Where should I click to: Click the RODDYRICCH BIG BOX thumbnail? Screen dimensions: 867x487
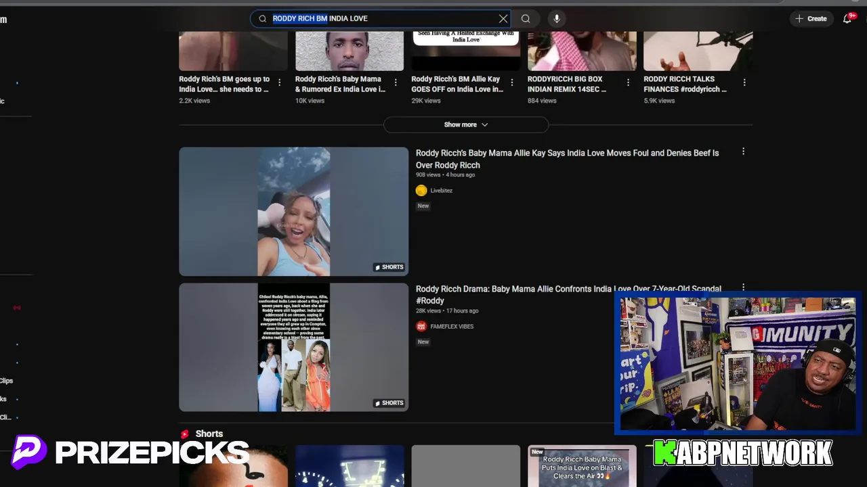point(582,51)
